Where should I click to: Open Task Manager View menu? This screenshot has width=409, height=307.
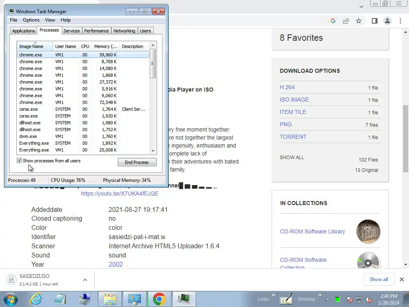(50, 20)
